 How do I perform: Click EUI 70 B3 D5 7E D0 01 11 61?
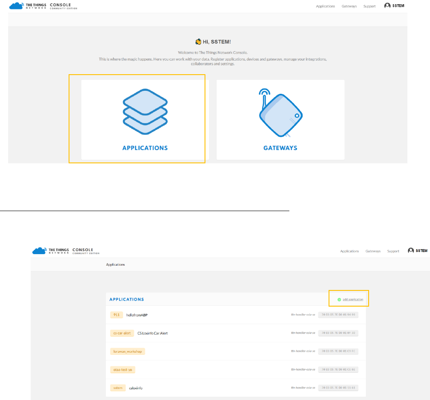(338, 388)
